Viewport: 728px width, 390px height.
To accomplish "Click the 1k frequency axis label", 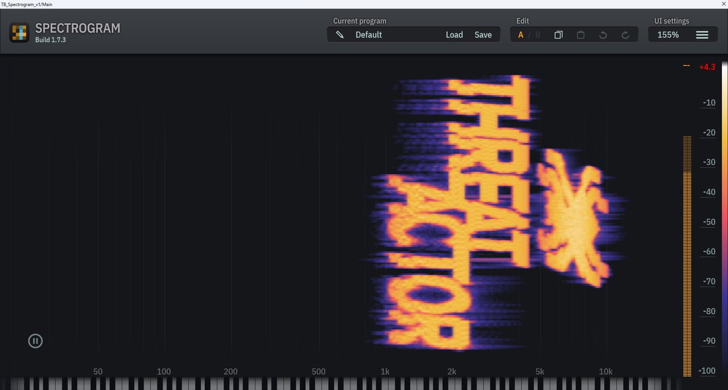I will coord(385,371).
